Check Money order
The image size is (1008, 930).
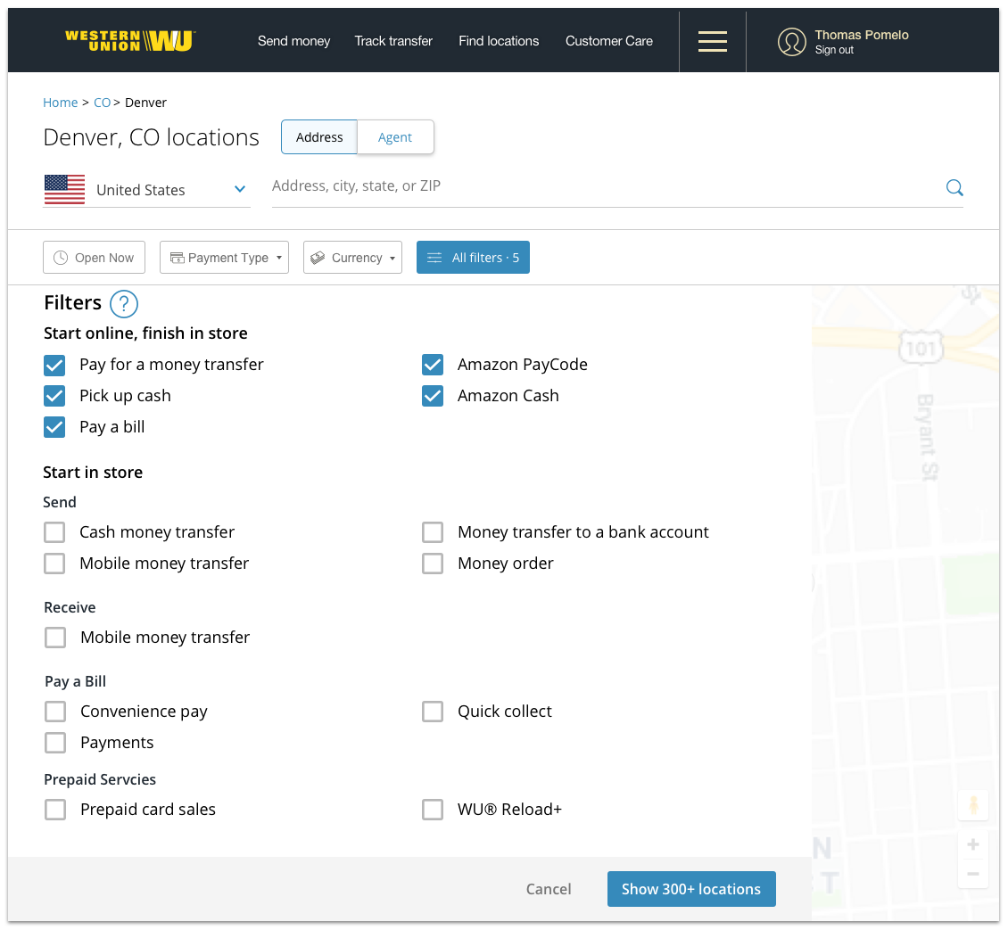tap(433, 564)
